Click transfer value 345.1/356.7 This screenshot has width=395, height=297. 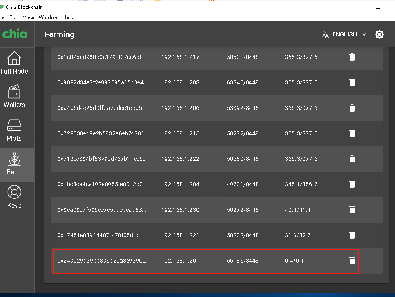pos(301,184)
